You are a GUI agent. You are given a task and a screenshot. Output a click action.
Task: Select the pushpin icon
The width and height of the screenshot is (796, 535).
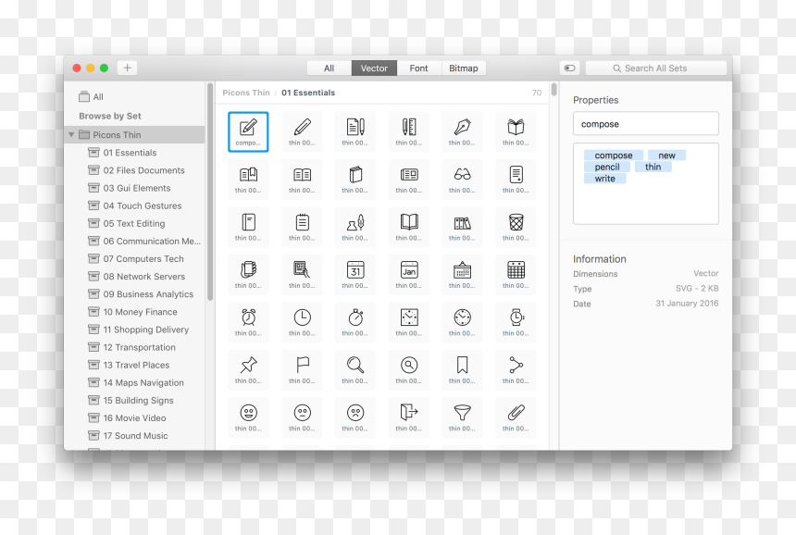pyautogui.click(x=248, y=370)
